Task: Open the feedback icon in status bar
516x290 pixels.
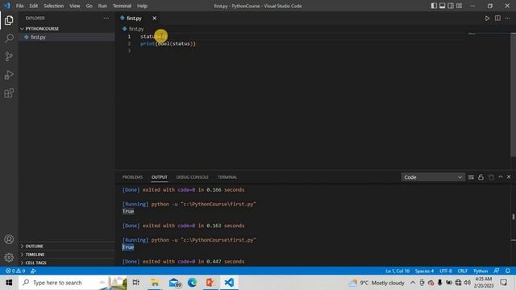Action: 497,271
